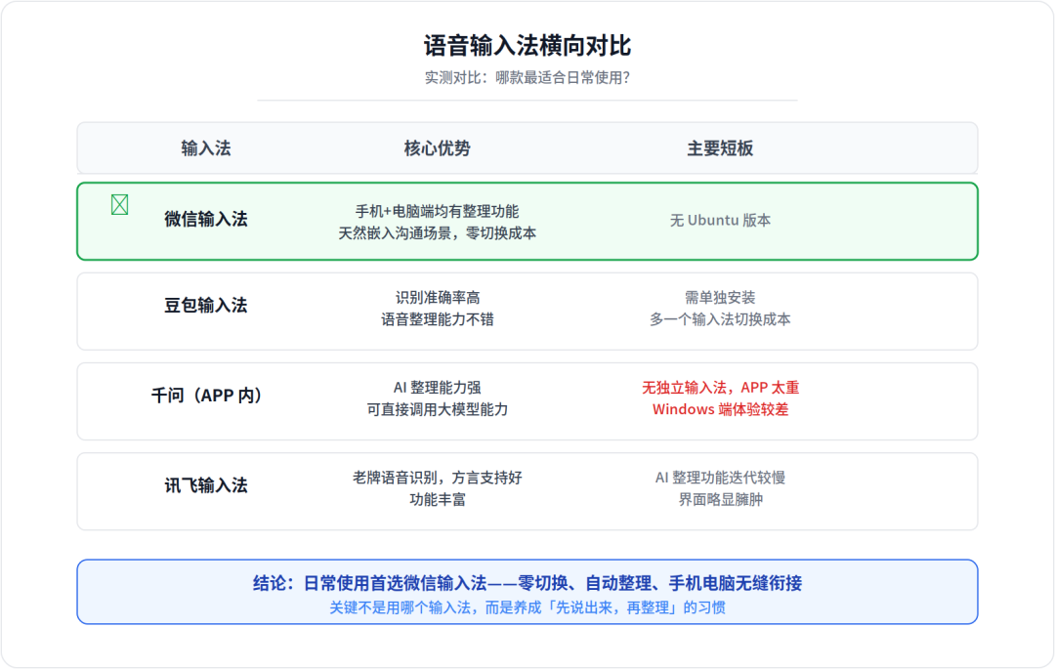
Task: Select the 讯飞输入法 row name
Action: click(206, 485)
